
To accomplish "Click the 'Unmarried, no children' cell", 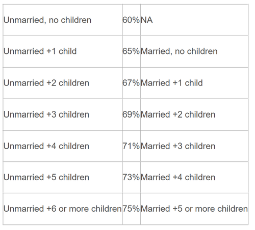I will click(x=63, y=20).
